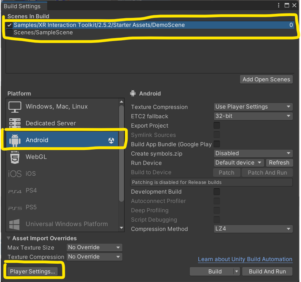Open the Compression Method LZ4 dropdown
The image size is (301, 282).
tap(253, 229)
